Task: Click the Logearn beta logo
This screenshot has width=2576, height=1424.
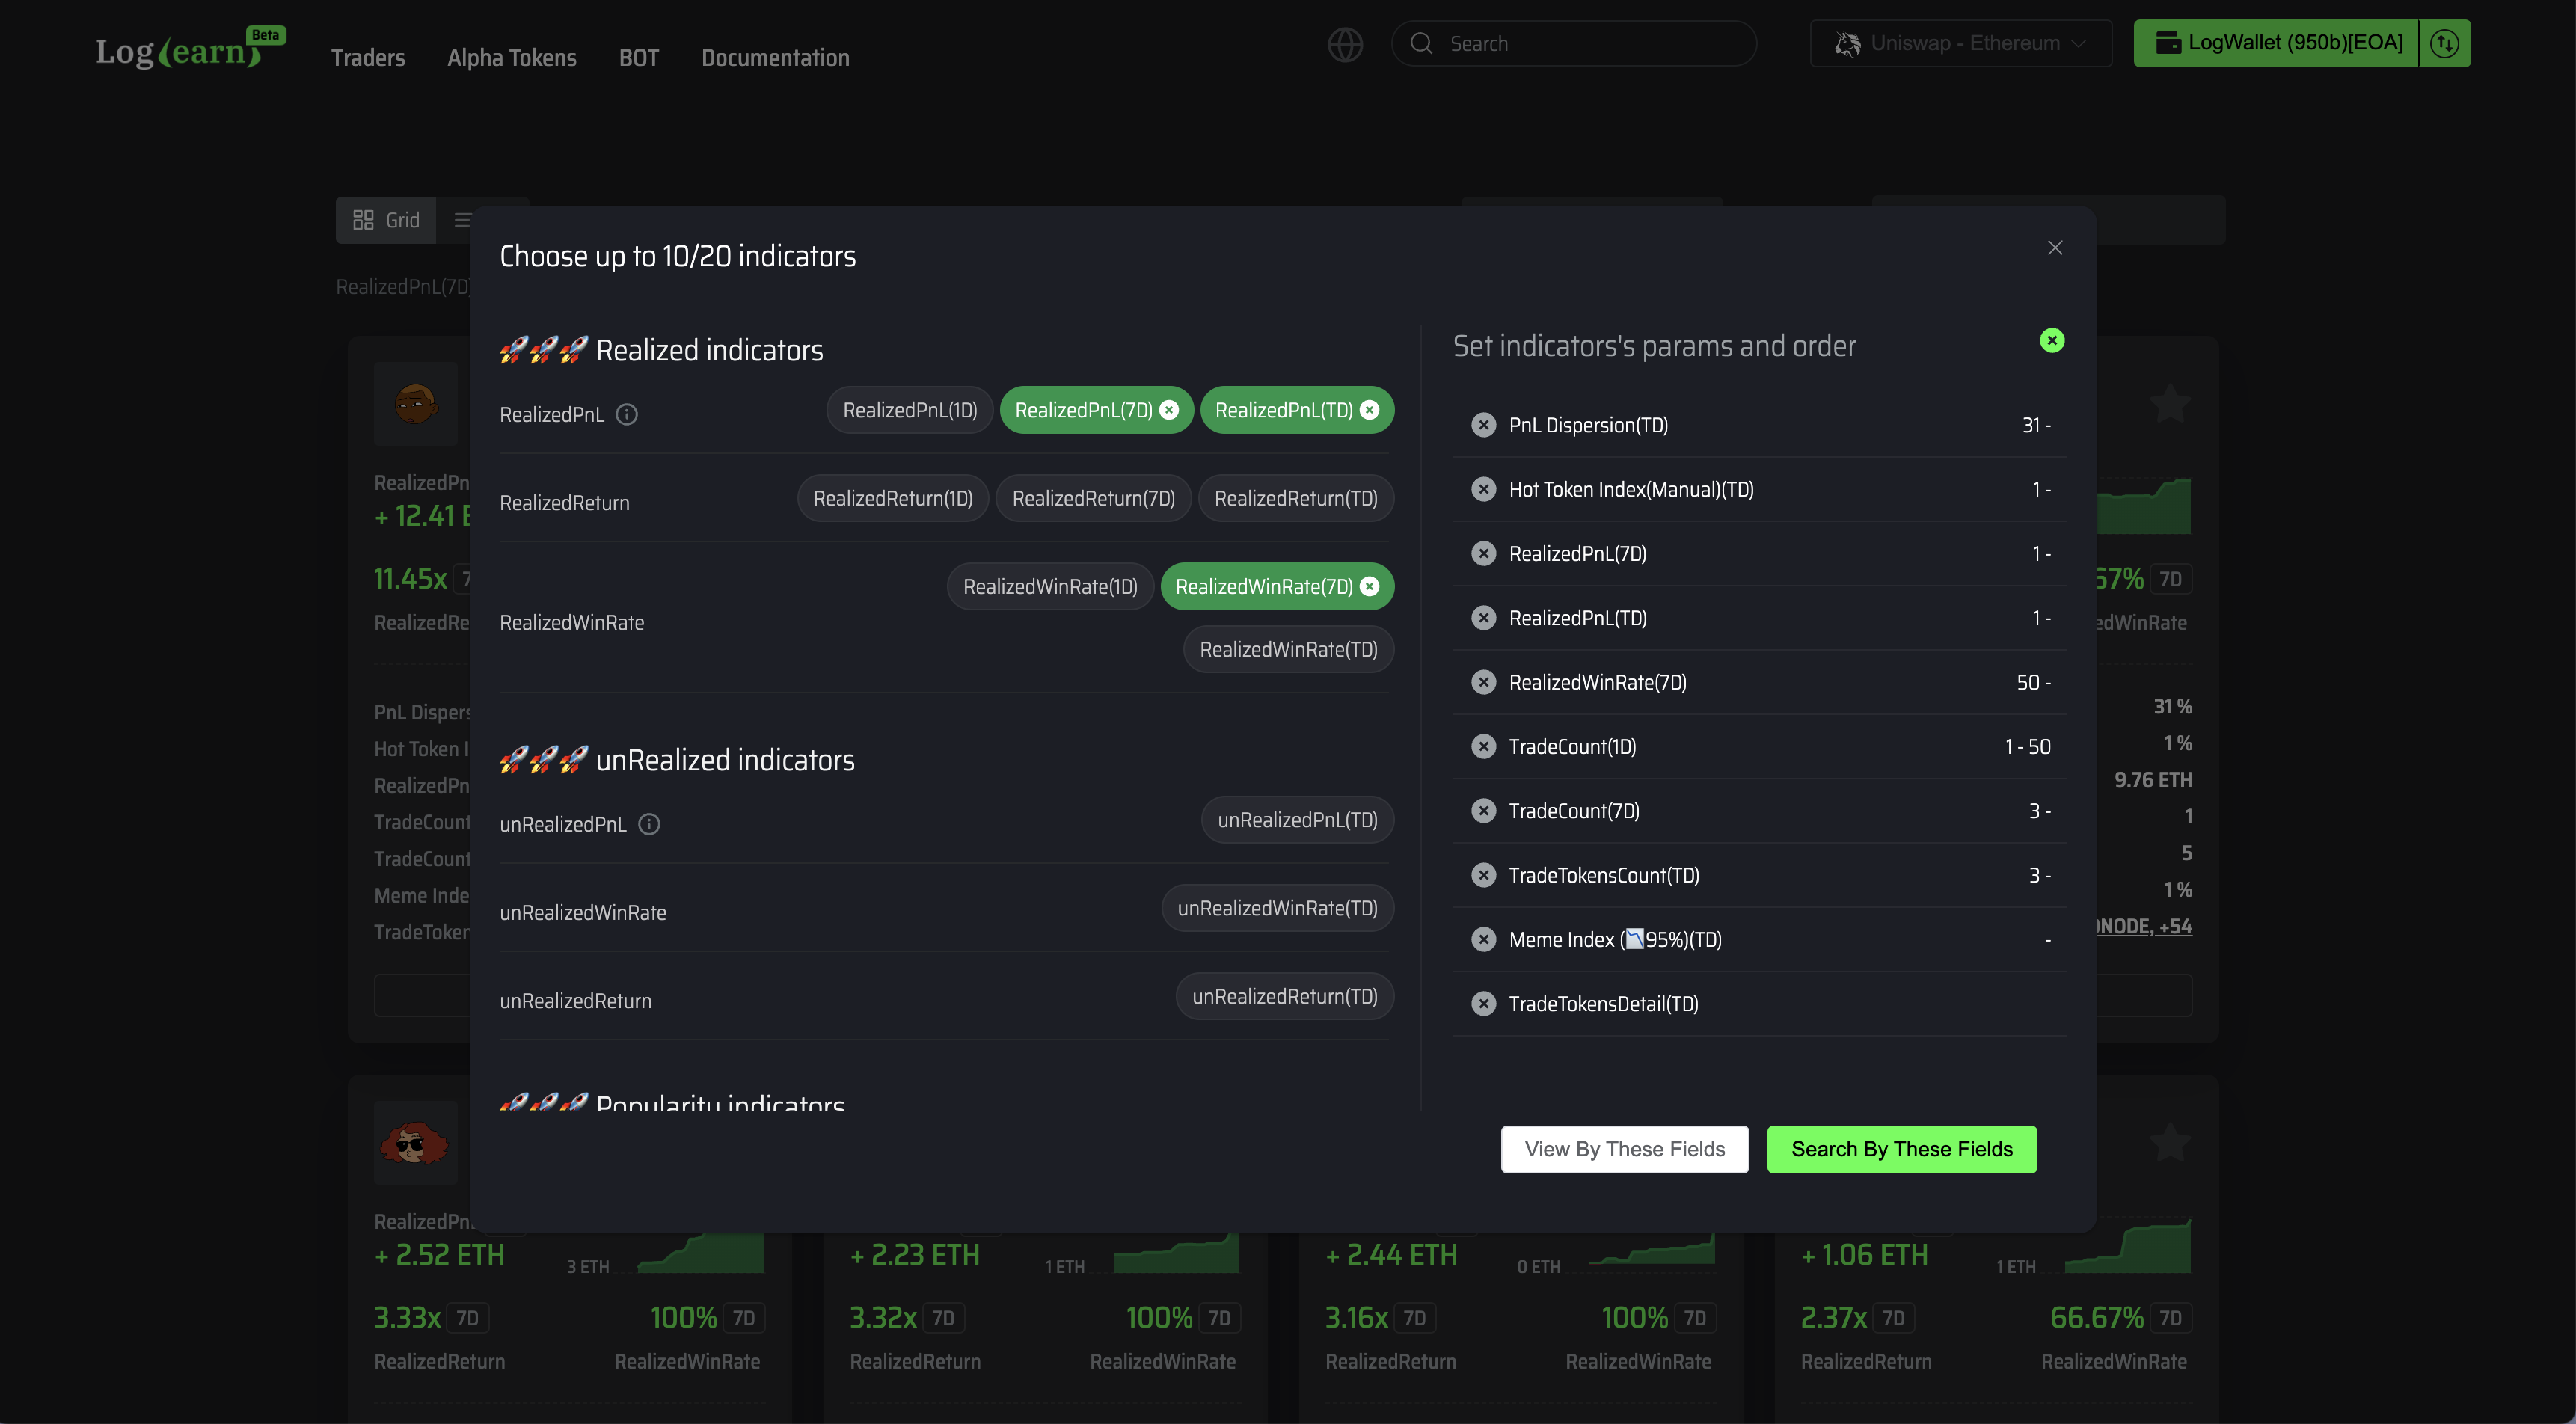Action: pos(190,48)
